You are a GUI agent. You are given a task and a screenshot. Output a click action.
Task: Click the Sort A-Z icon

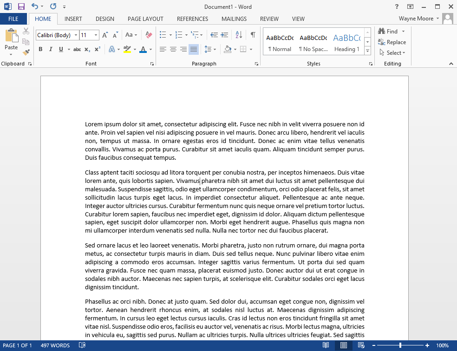point(239,35)
